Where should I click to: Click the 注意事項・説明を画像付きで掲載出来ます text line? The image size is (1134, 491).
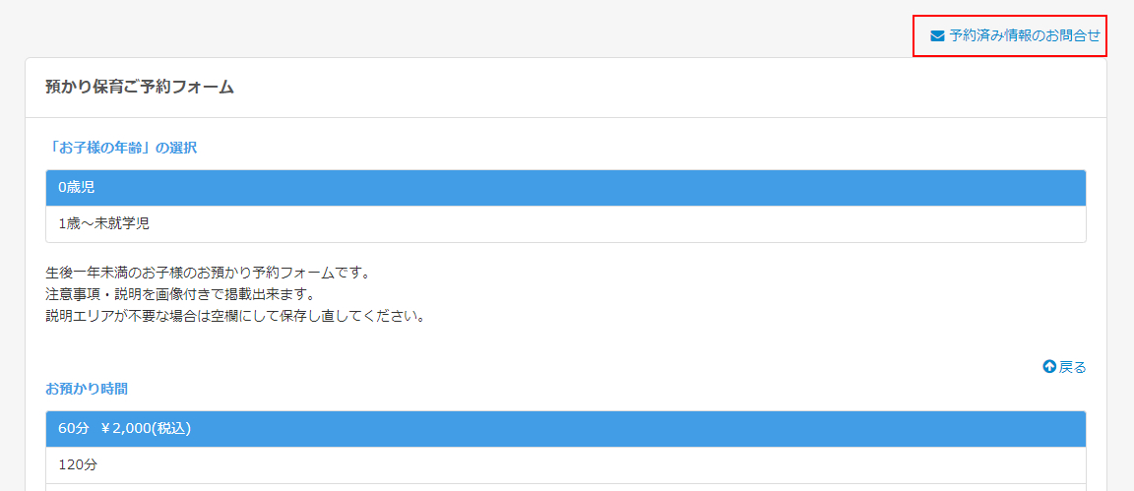pos(179,294)
